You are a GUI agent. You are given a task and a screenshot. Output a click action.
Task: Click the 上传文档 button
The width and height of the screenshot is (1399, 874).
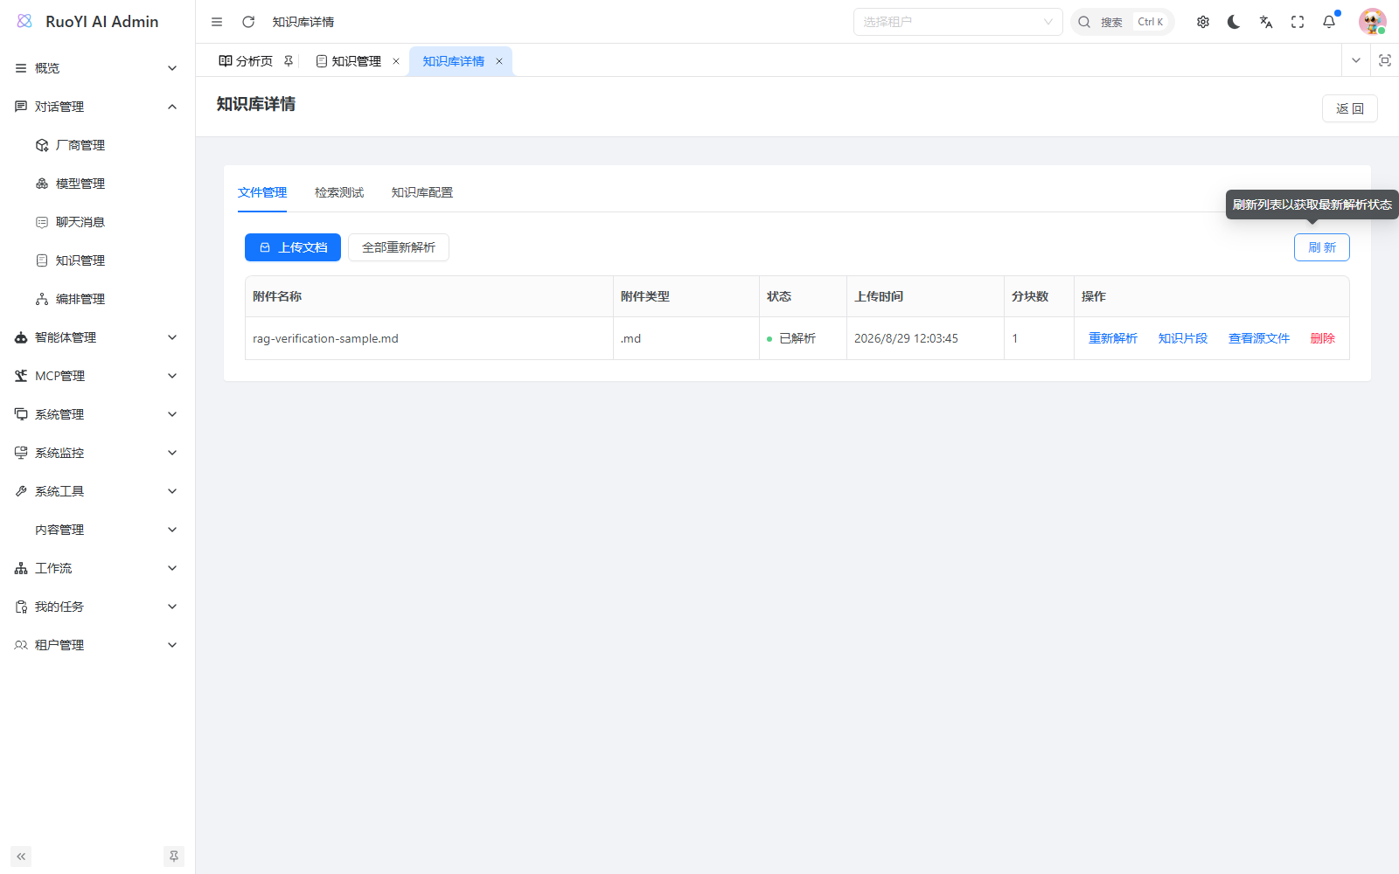pos(293,247)
